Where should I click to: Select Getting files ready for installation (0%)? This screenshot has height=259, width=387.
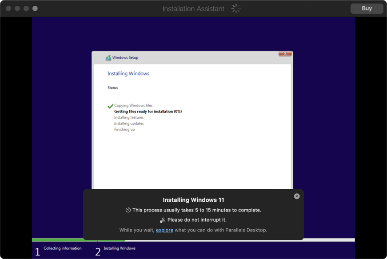(148, 111)
